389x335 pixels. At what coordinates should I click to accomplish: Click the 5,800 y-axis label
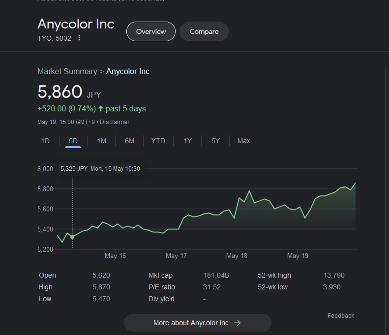(x=45, y=189)
